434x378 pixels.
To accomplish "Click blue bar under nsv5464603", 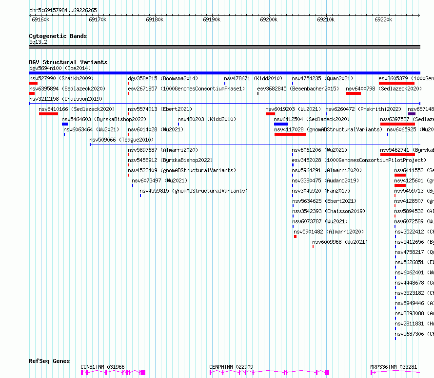I will [x=65, y=124].
